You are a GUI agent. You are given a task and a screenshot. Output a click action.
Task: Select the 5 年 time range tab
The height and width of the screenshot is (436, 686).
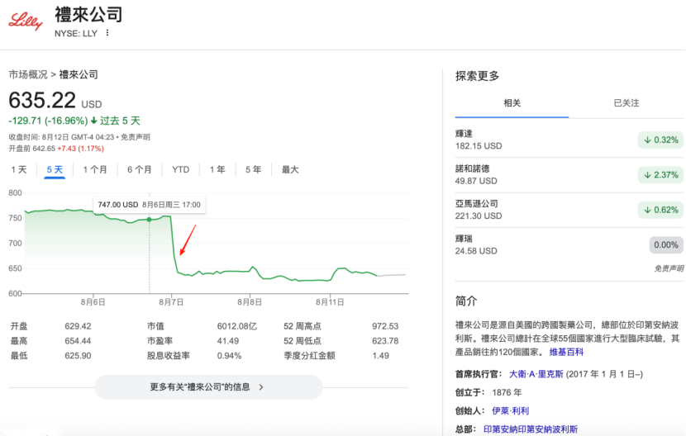(253, 169)
